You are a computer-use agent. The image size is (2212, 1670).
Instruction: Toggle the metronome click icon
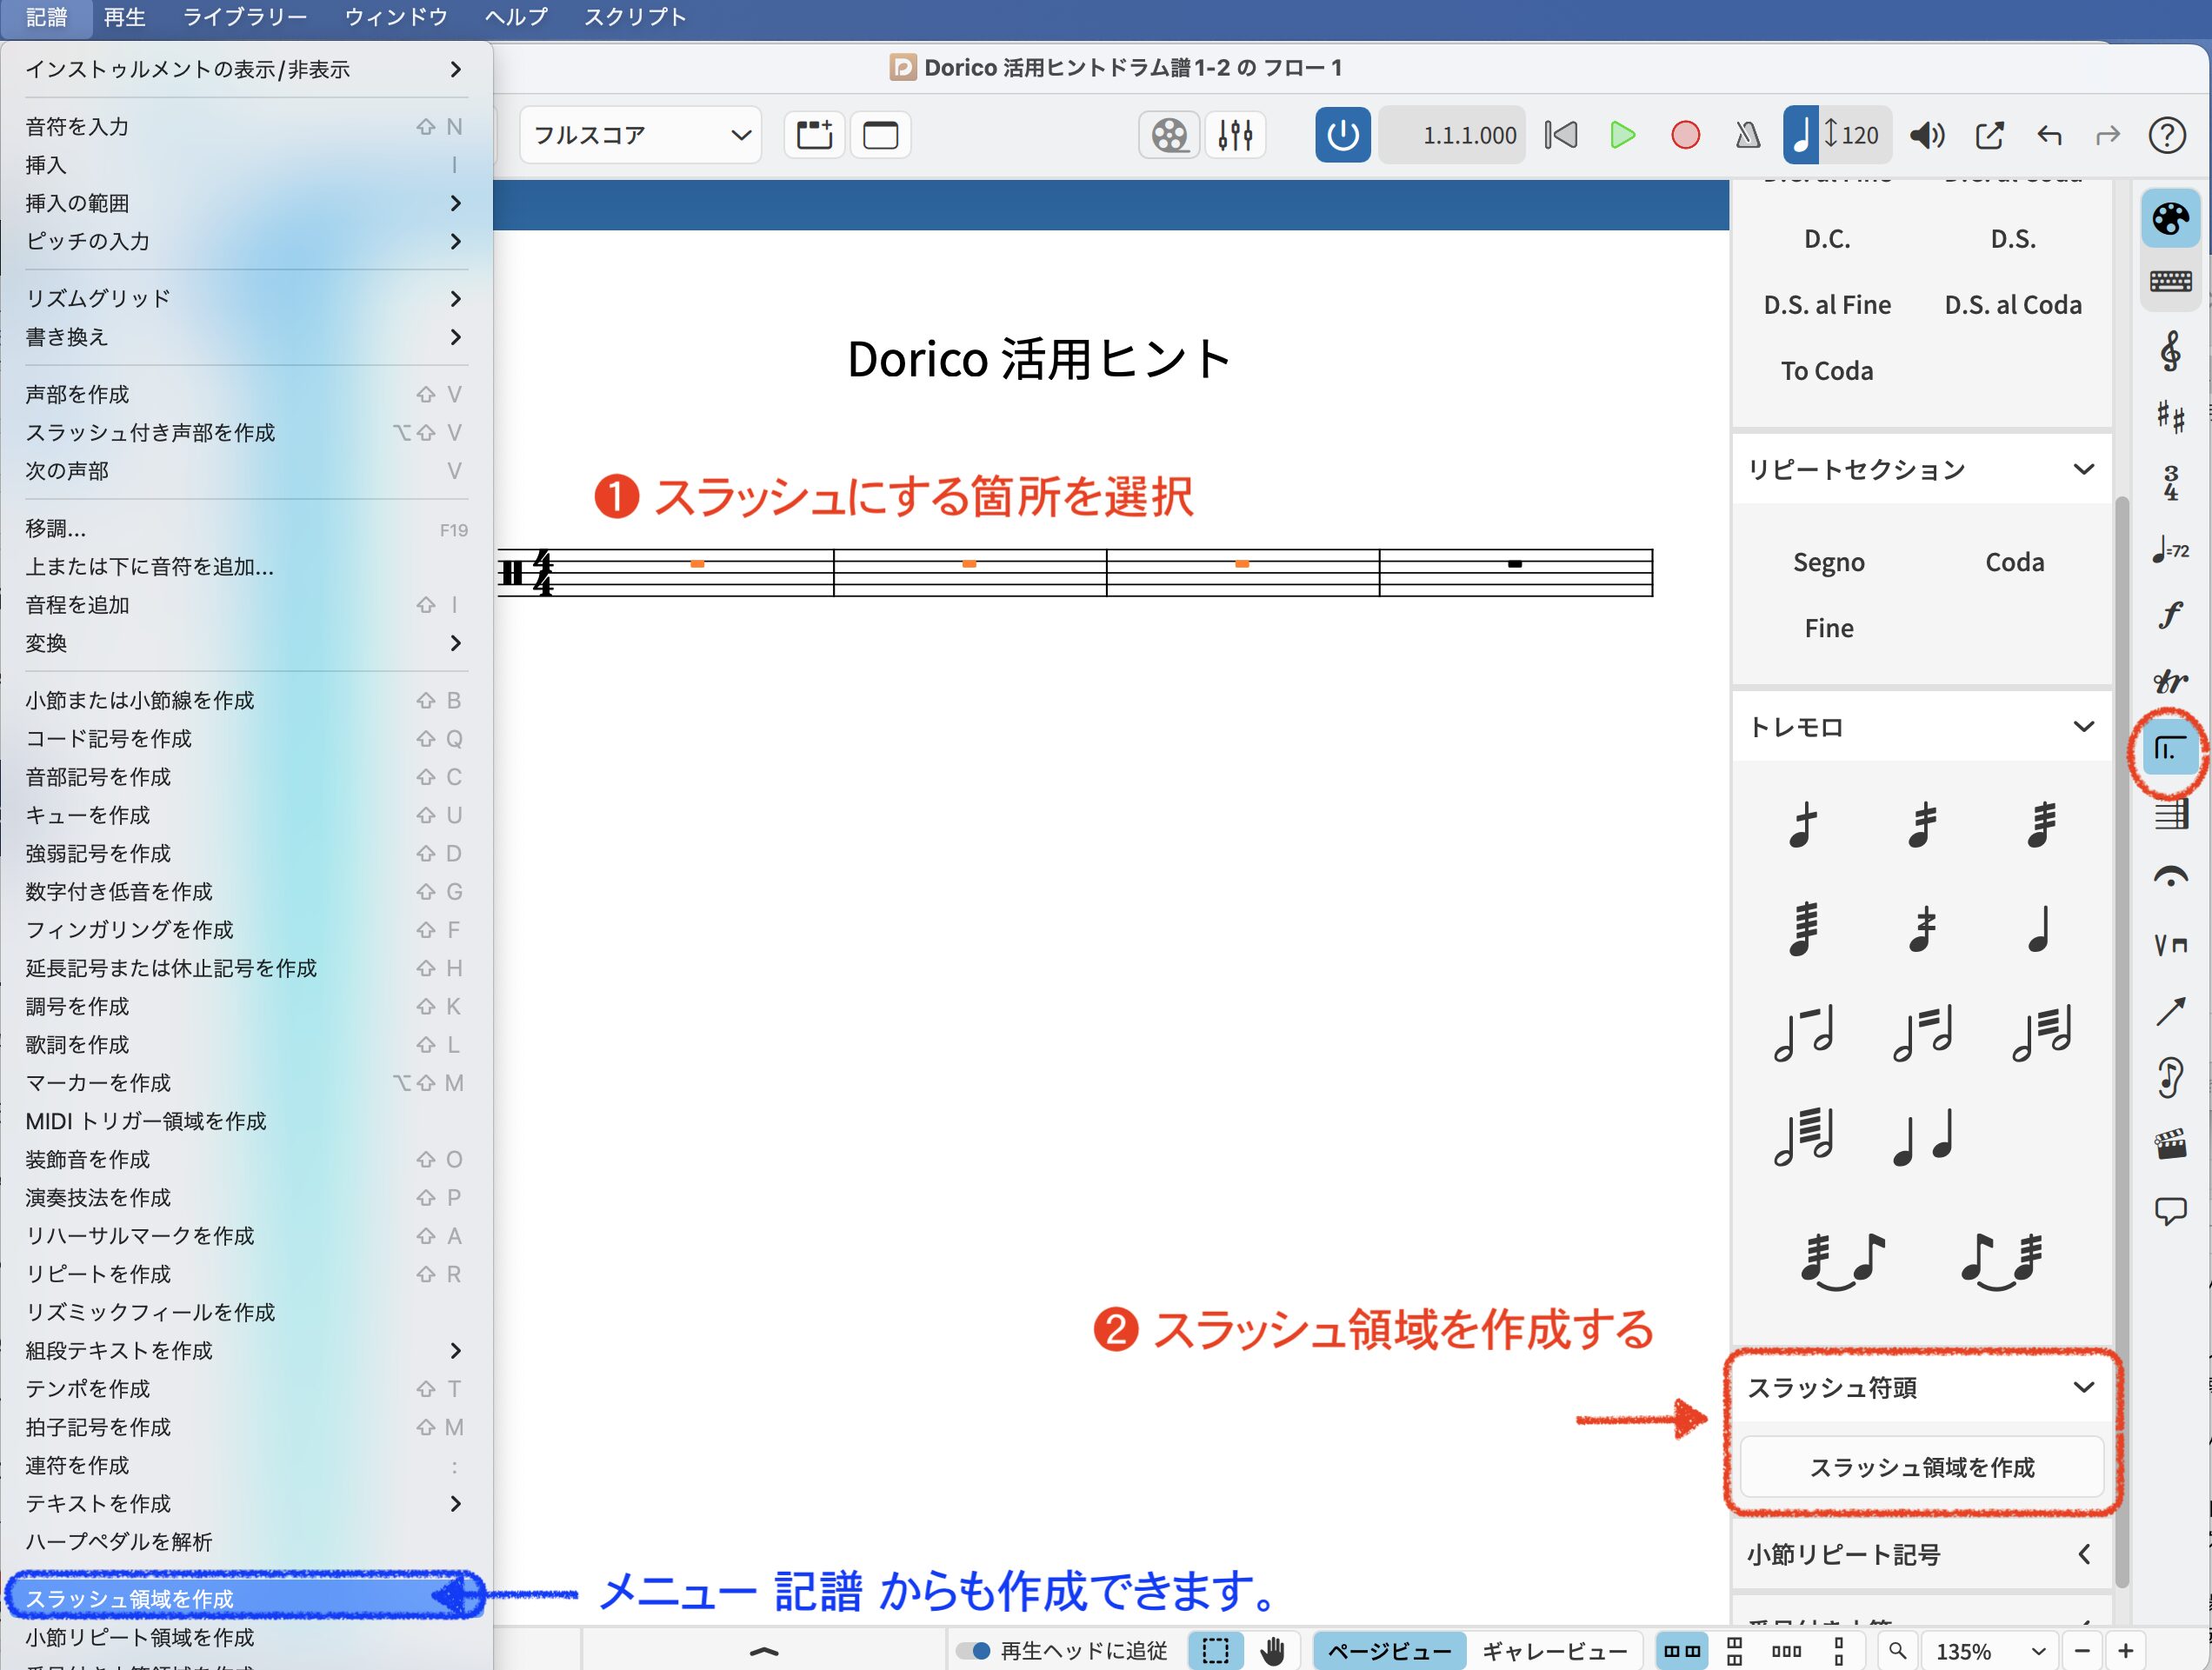[1747, 135]
